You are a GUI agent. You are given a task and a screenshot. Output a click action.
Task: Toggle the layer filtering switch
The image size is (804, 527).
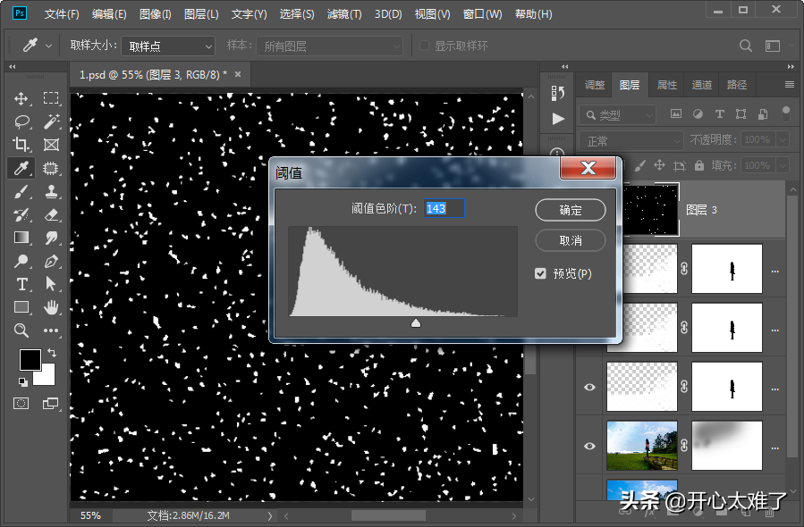tap(785, 113)
